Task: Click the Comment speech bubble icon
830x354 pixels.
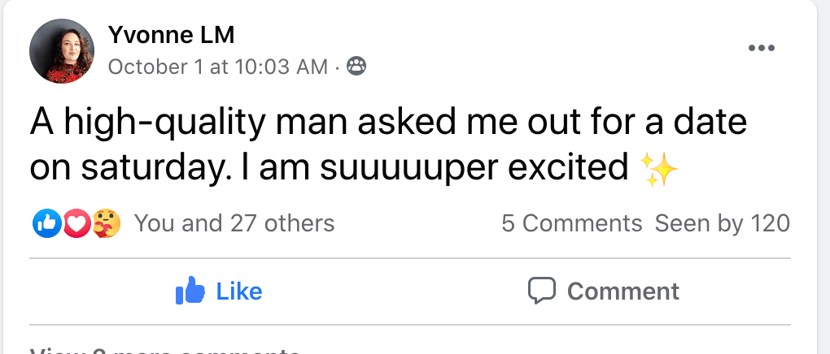Action: point(541,291)
